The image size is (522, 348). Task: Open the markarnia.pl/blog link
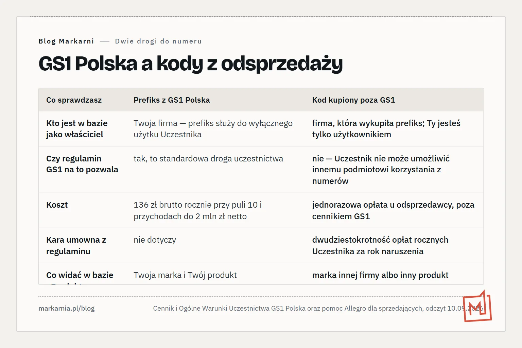point(67,308)
